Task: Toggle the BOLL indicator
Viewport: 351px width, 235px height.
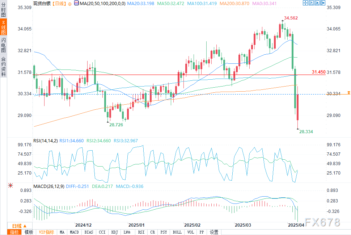Action: click(177, 232)
